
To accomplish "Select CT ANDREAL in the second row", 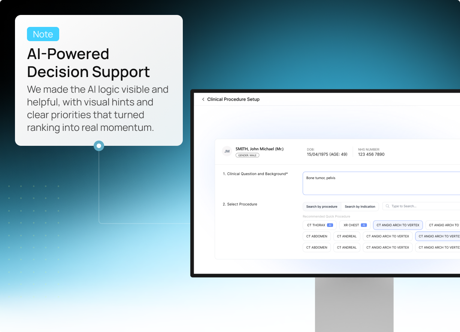I will point(346,236).
